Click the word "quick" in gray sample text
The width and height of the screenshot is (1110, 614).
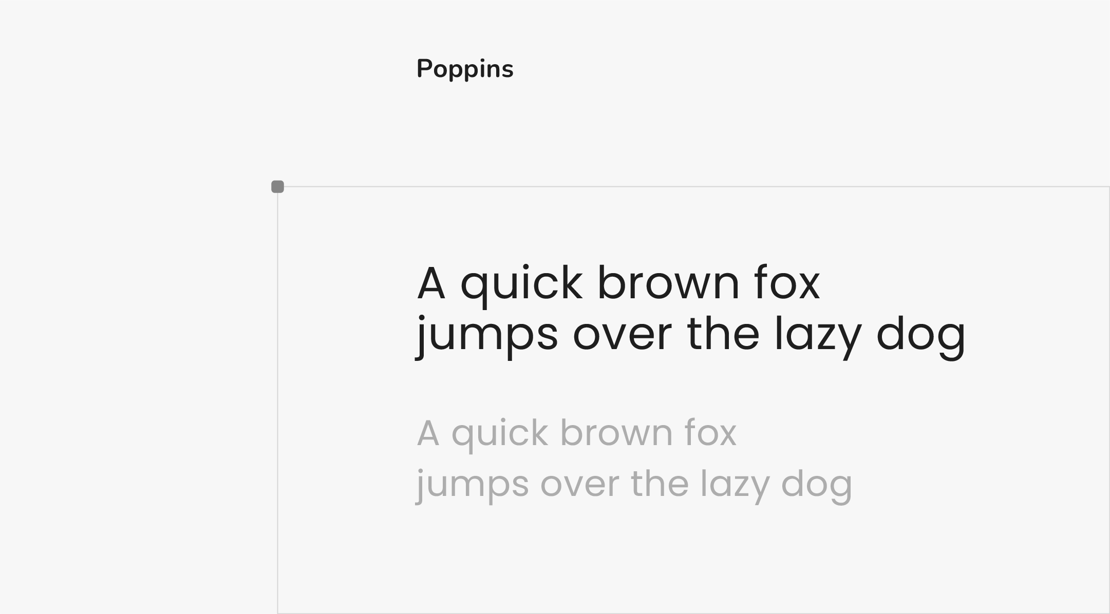click(500, 434)
